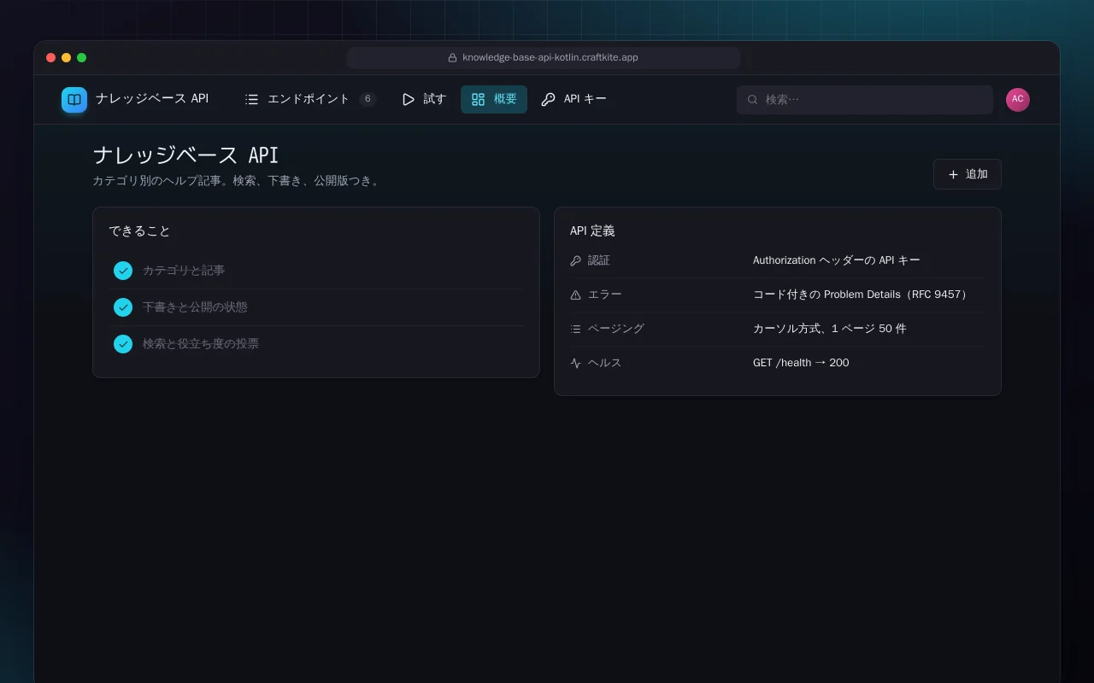Click the エラー label

click(x=605, y=295)
